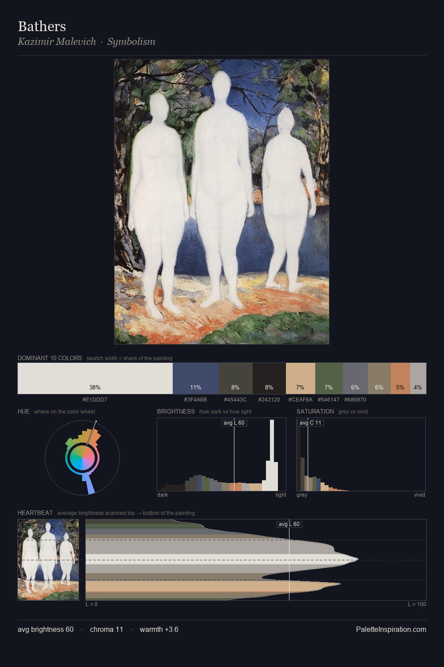Image resolution: width=444 pixels, height=667 pixels.
Task: Choose the 7% tan swatch #CEAF8A
Action: coord(301,378)
